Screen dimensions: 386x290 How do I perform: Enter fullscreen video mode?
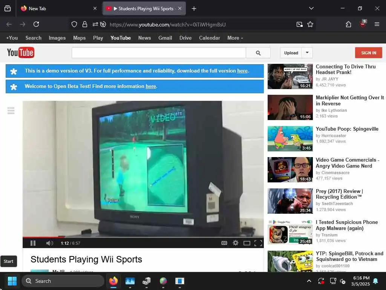[x=258, y=244]
